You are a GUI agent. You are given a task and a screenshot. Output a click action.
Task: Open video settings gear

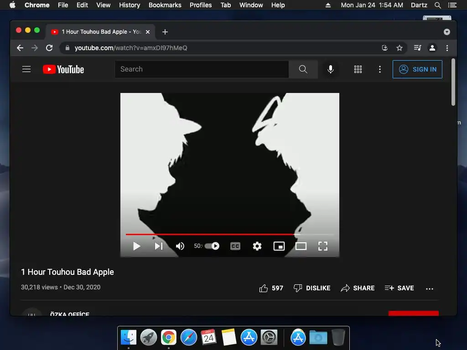(x=257, y=246)
